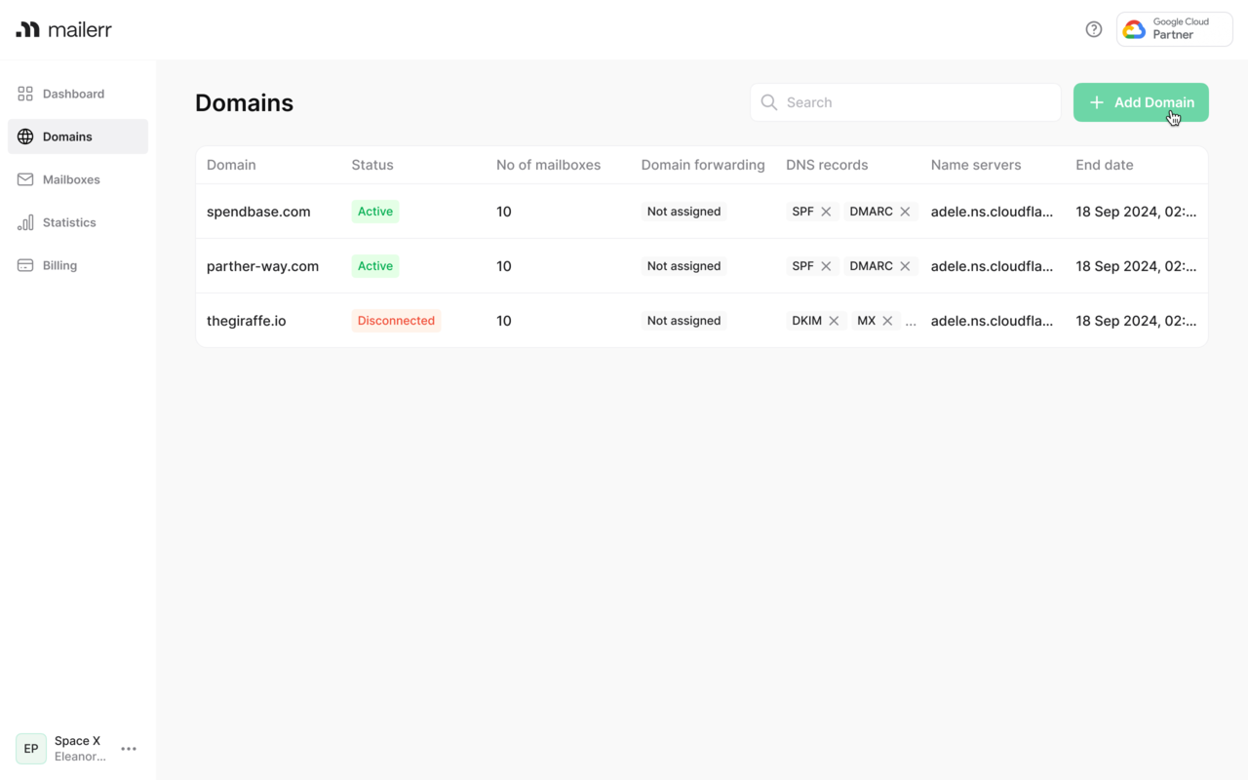
Task: Go to Mailboxes in the sidebar
Action: coord(71,179)
